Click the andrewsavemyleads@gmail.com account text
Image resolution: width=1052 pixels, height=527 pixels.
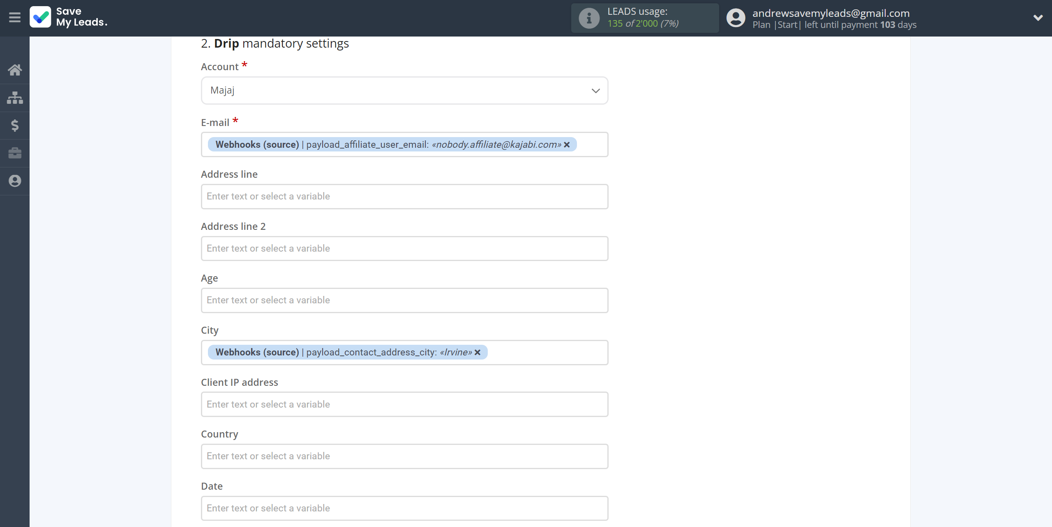(831, 13)
